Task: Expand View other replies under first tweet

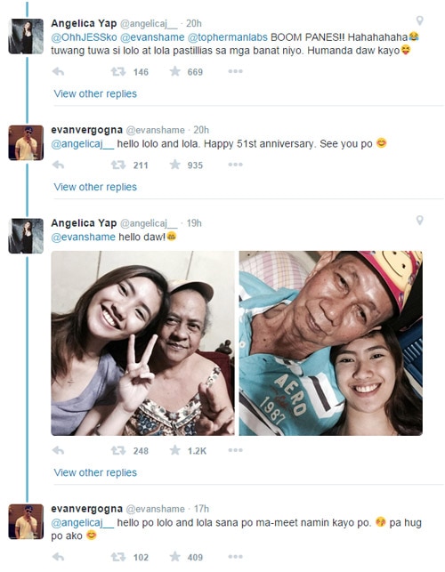Action: coord(95,93)
